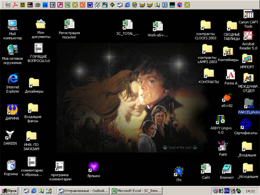This screenshot has width=260, height=195.
Task: Launch Acrobat from the top shortcut bar
Action: click(x=15, y=5)
